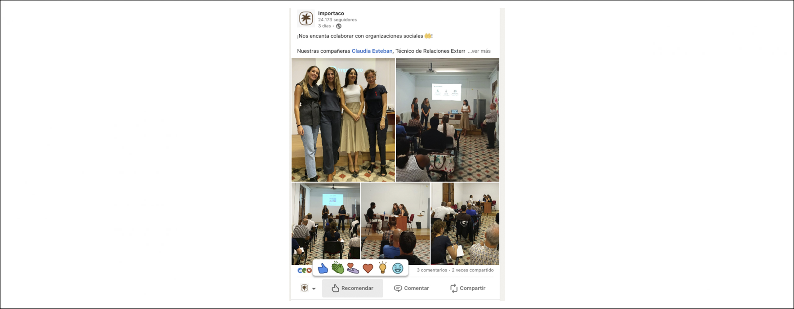
Task: Select the lightbulb Insightful reaction
Action: 383,267
